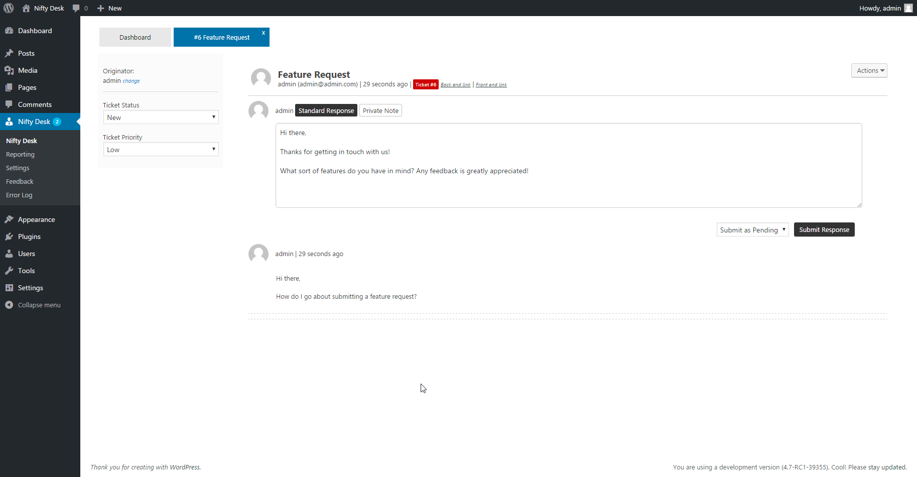Click Nifty Desk site name in admin bar
Screen dimensions: 917x477
click(x=49, y=8)
